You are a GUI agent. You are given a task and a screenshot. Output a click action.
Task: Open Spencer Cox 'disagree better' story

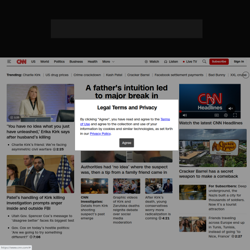point(43,218)
